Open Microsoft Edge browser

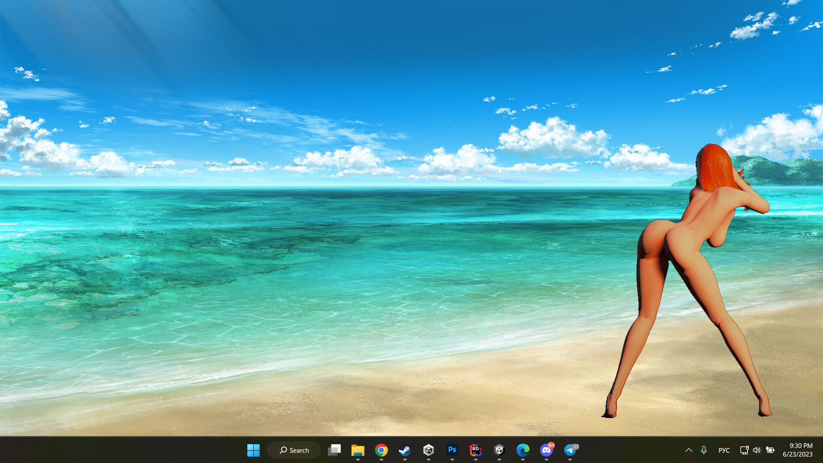(x=523, y=450)
